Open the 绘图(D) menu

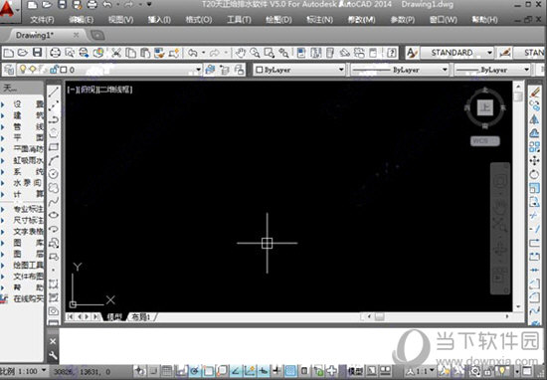pyautogui.click(x=278, y=20)
